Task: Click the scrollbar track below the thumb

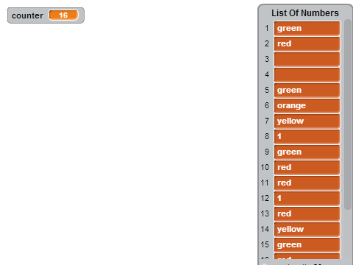Action: coord(348,234)
